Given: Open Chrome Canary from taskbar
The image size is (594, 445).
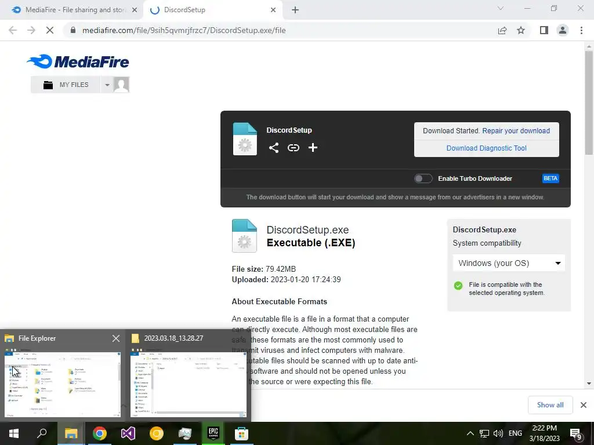Looking at the screenshot, I should (x=157, y=433).
